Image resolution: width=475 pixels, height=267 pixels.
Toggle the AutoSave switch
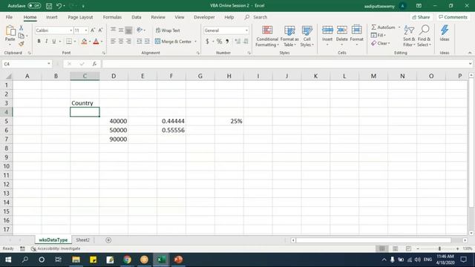(34, 6)
